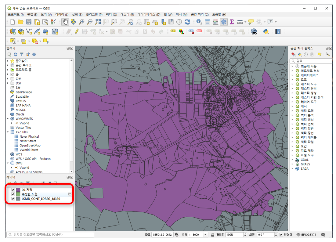This screenshot has height=242, width=336.
Task: Click the Map Tips speech bubble icon
Action: [x=251, y=22]
